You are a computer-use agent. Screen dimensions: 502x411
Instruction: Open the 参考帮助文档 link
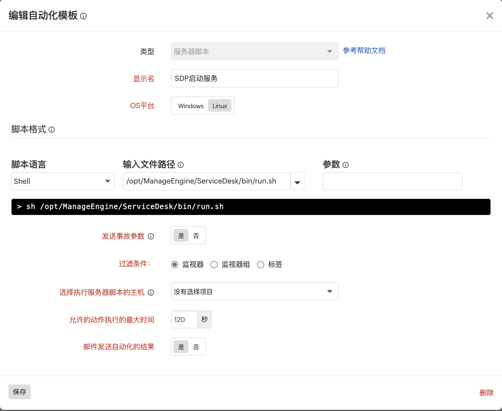click(x=364, y=51)
